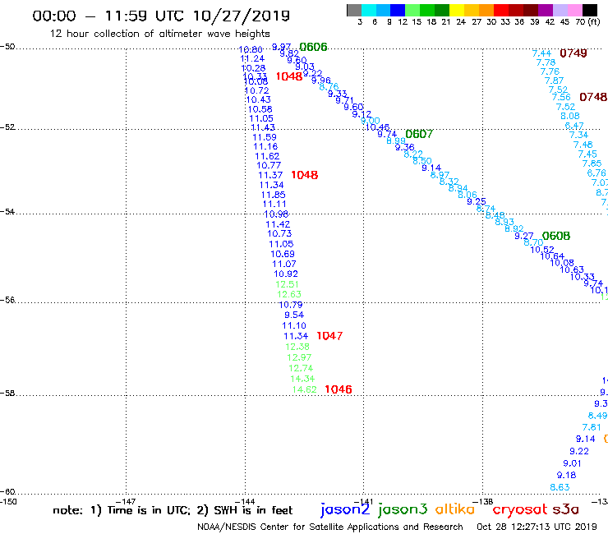Screen dimensions: 608x534
Task: Click wave height value 11.62
Action: [x=267, y=156]
